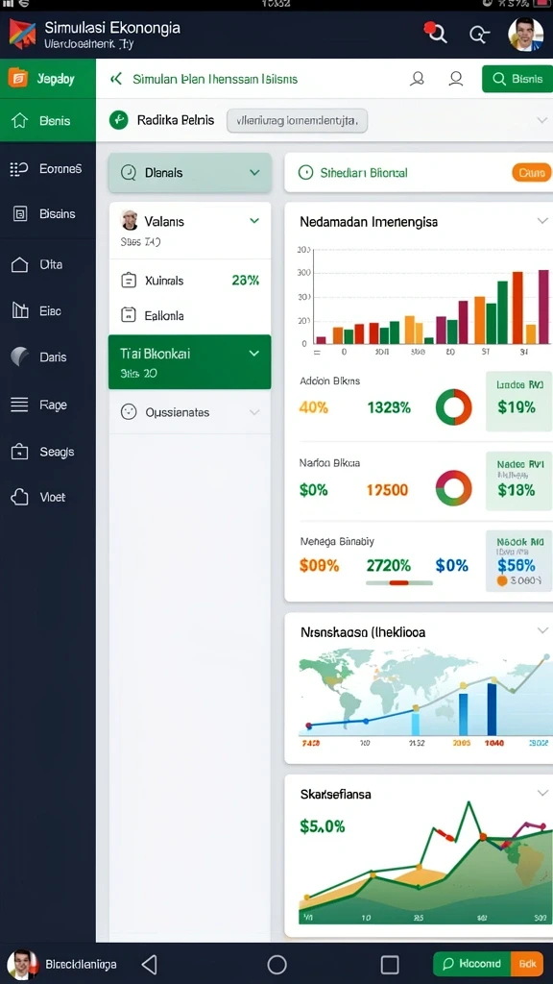Click the second person icon near Bisnis button
Viewport: 553px width, 984px height.
pyautogui.click(x=456, y=79)
